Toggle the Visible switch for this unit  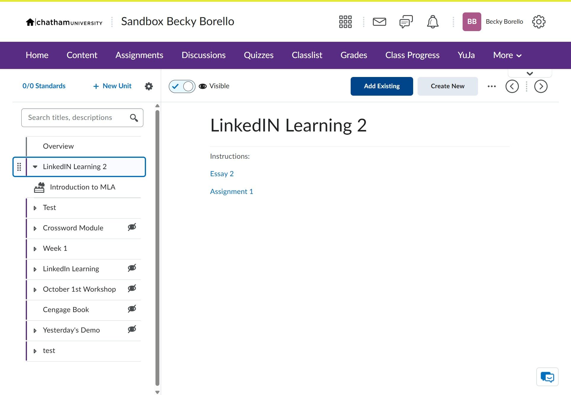pos(182,86)
